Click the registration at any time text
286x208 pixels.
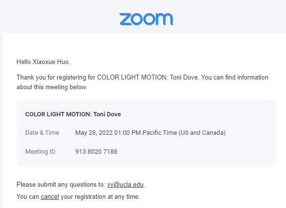click(x=107, y=197)
